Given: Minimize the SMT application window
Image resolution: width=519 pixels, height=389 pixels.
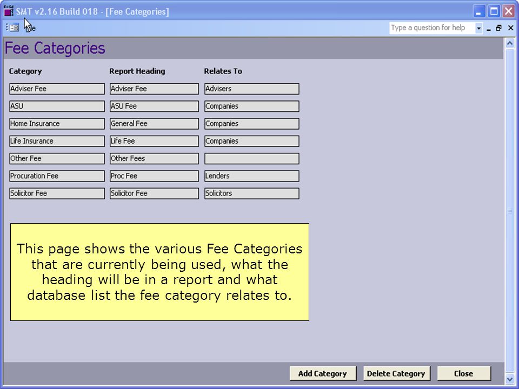Looking at the screenshot, I should point(478,11).
